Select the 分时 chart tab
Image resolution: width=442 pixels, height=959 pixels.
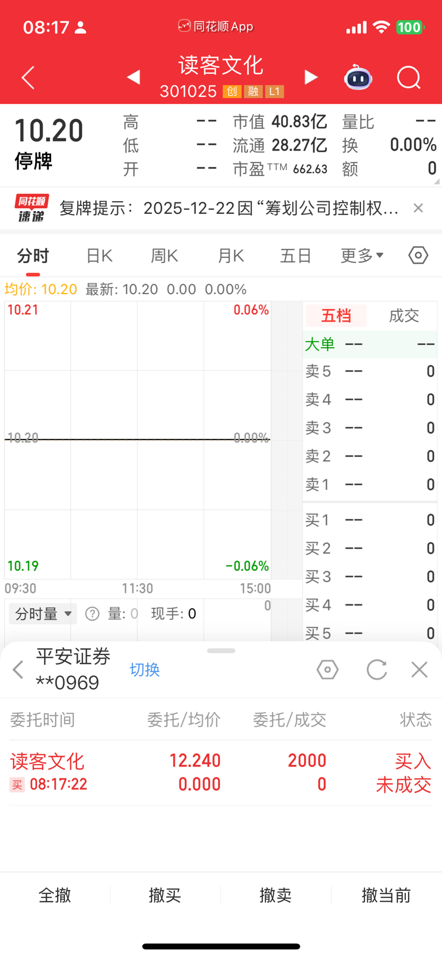(x=33, y=255)
